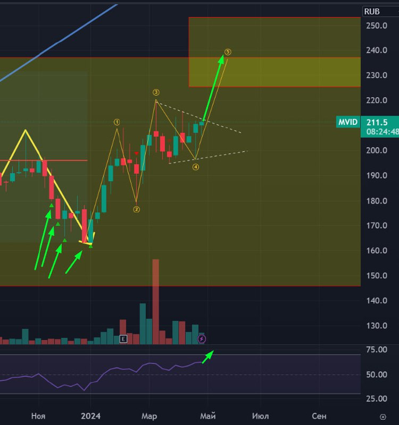Click the 'Май' time axis label

(x=208, y=416)
